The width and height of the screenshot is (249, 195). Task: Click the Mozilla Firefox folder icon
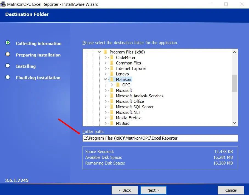click(112, 118)
